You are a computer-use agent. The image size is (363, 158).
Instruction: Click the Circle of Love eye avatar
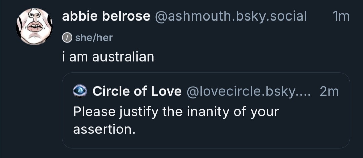pos(80,91)
